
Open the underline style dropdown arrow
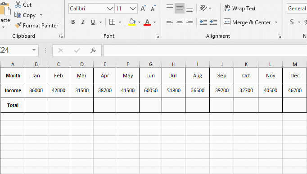pos(101,22)
